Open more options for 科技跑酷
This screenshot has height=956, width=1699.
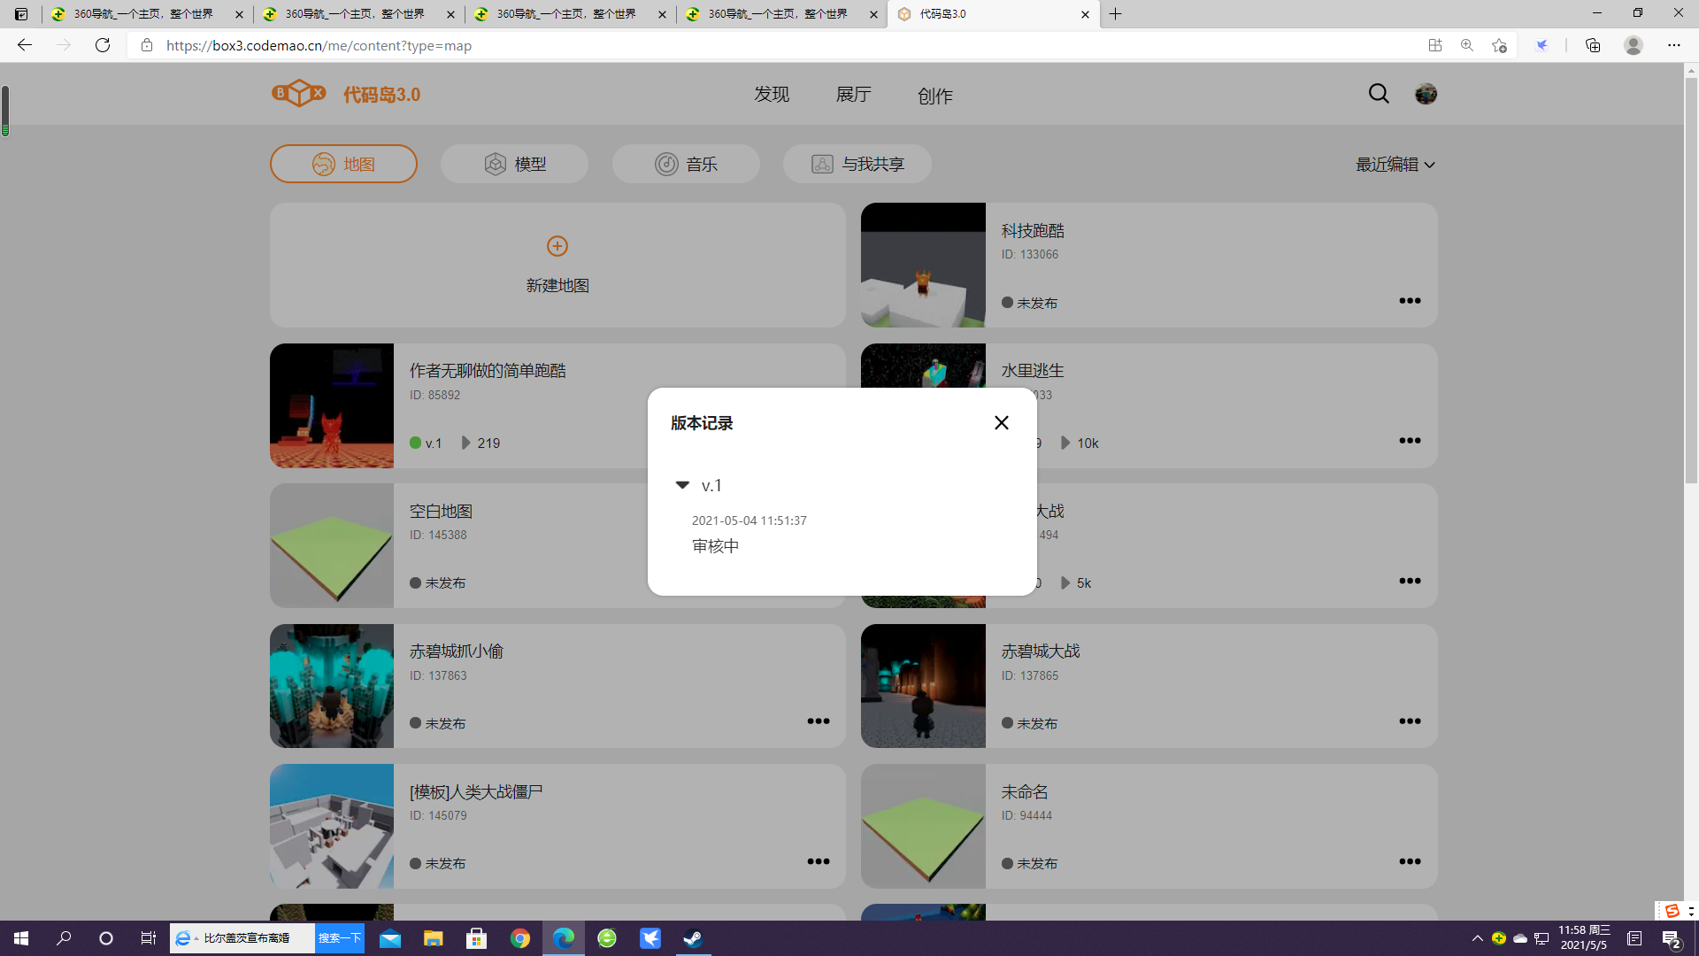point(1410,301)
